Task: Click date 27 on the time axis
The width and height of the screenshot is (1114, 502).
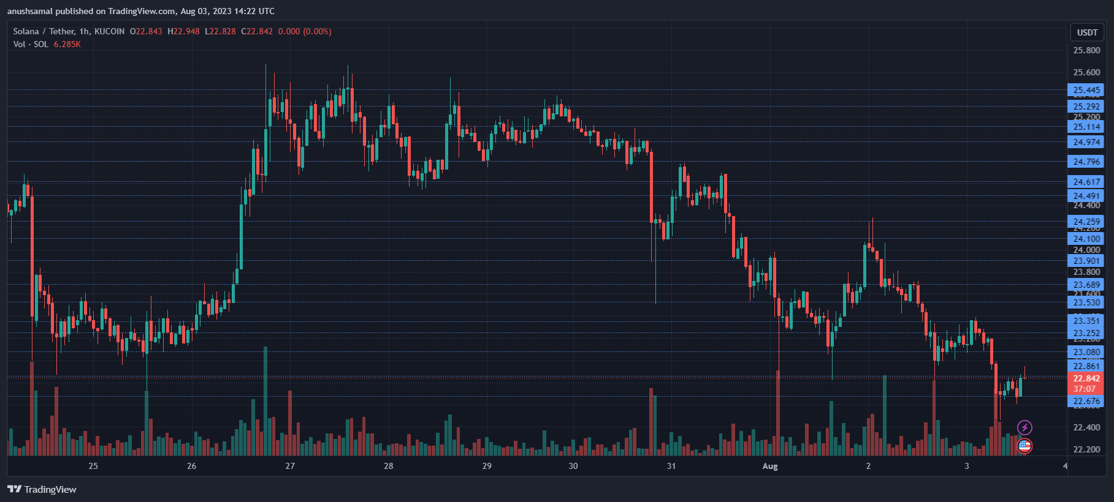Action: pos(290,466)
